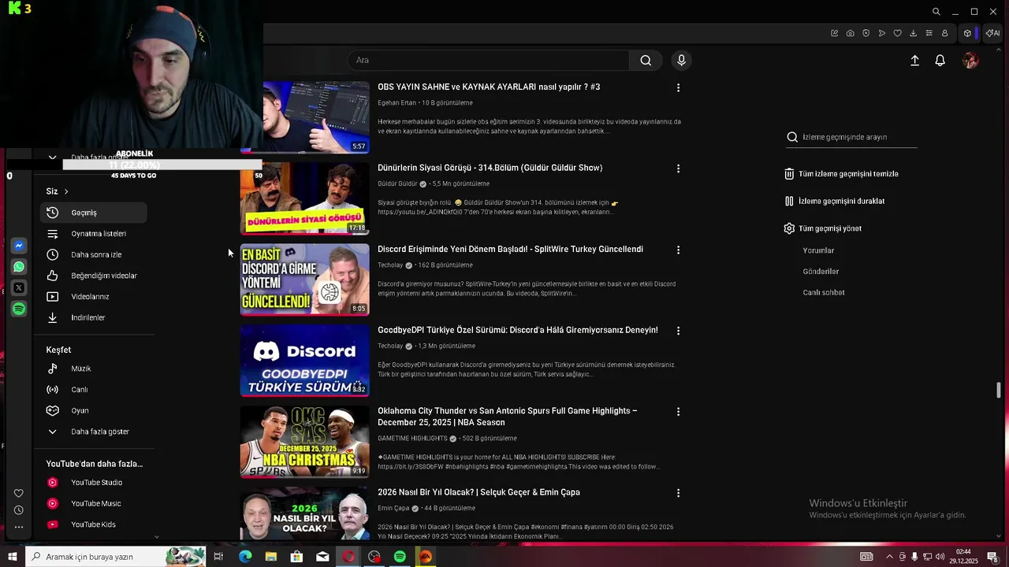Open Canlı sohbet history link
The width and height of the screenshot is (1009, 567).
click(824, 293)
